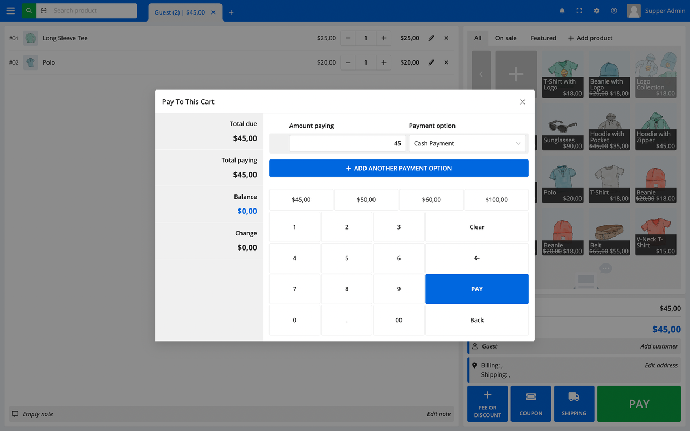Open Supper Admin user profile
This screenshot has height=431, width=690.
pos(656,11)
